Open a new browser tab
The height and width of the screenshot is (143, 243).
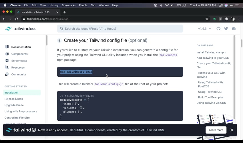pos(65,12)
